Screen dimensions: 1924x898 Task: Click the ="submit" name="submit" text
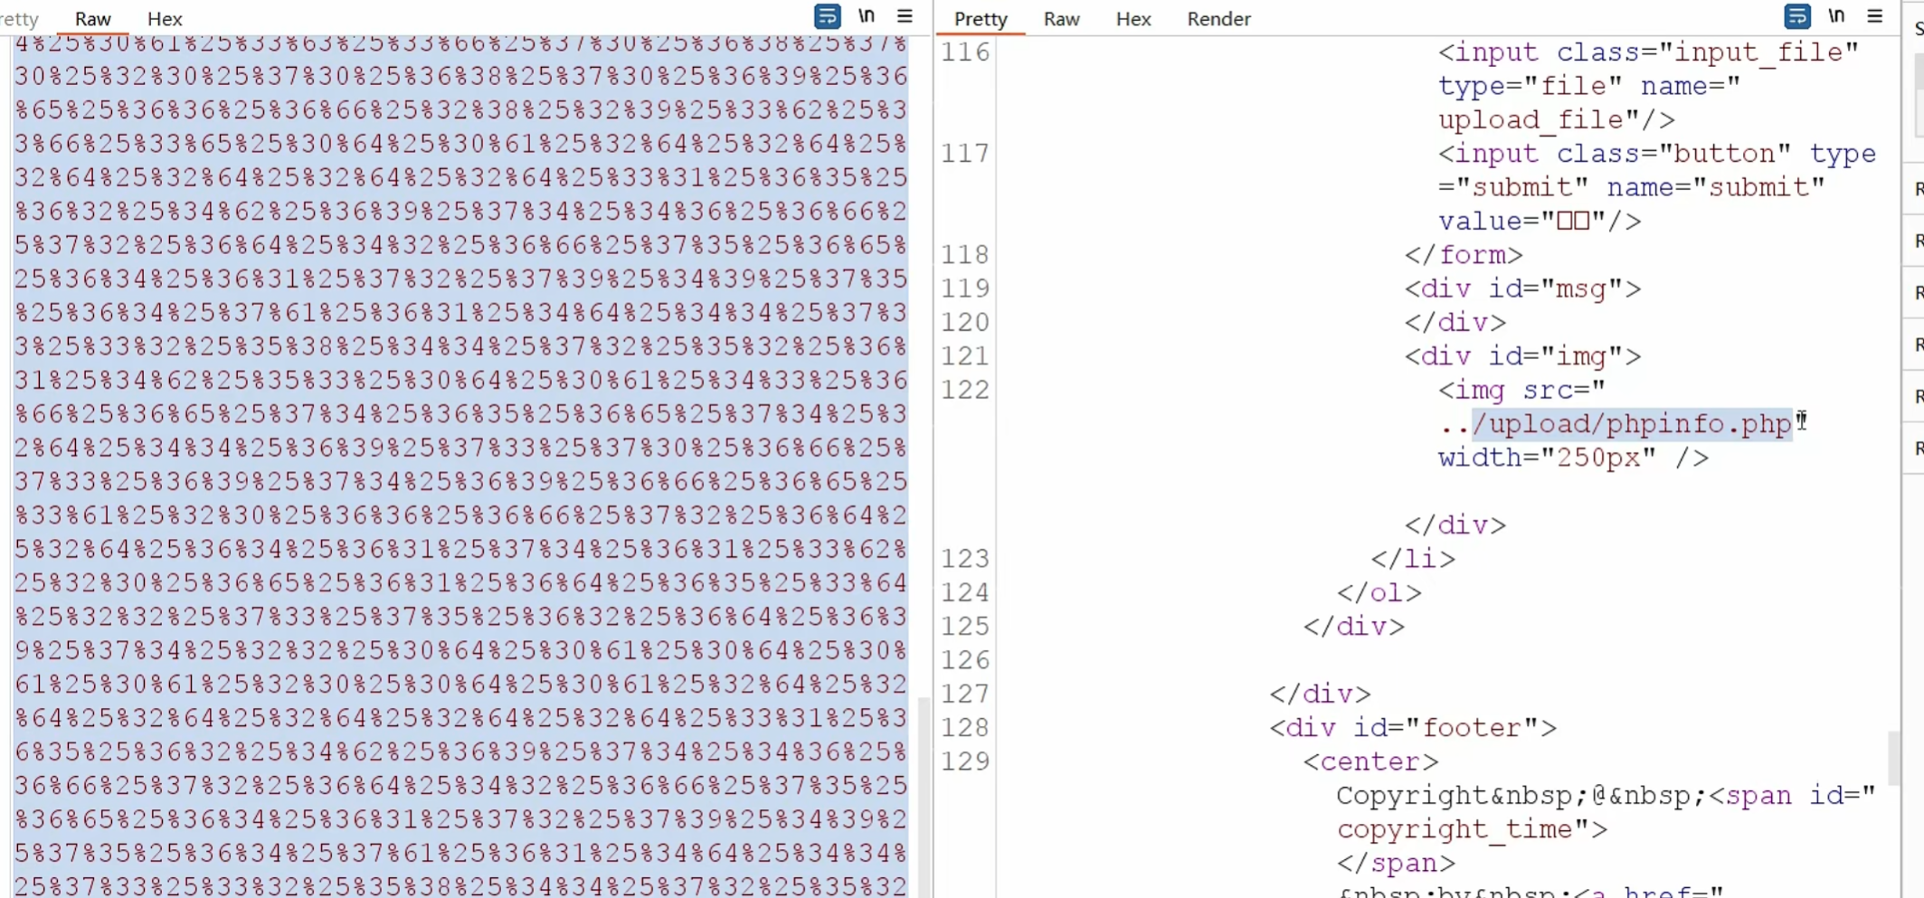click(x=1632, y=188)
